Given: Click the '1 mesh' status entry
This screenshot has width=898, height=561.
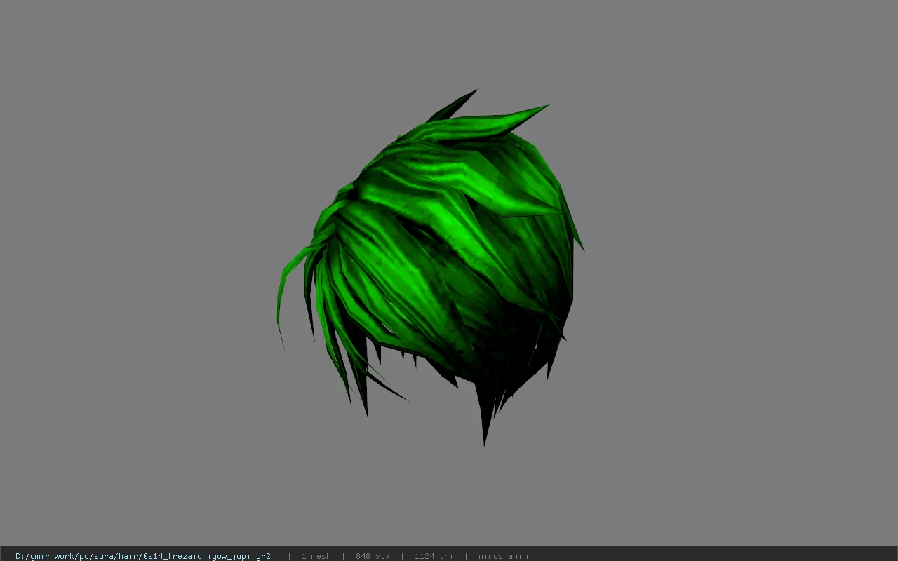Looking at the screenshot, I should pyautogui.click(x=316, y=556).
